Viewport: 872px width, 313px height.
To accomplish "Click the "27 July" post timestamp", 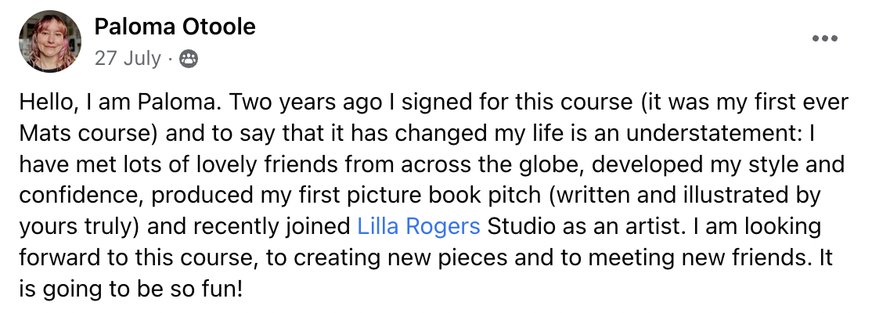I will pyautogui.click(x=128, y=58).
